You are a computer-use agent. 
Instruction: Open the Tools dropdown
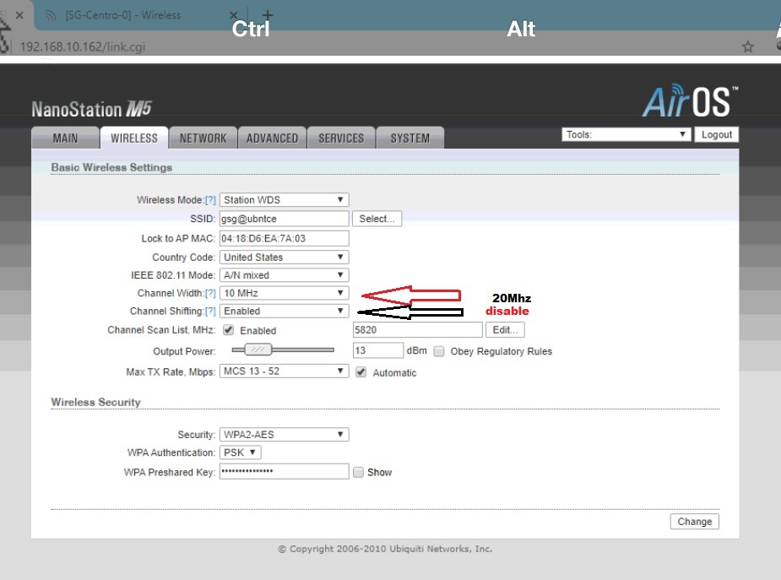626,134
